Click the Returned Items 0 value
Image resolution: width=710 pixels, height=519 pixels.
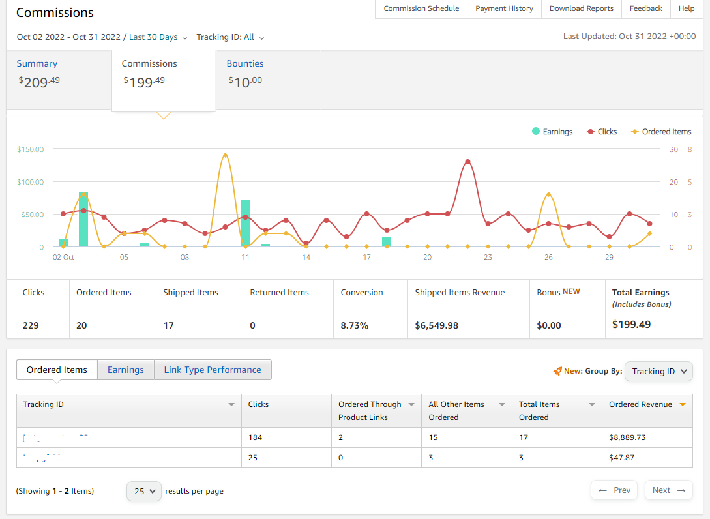point(252,325)
